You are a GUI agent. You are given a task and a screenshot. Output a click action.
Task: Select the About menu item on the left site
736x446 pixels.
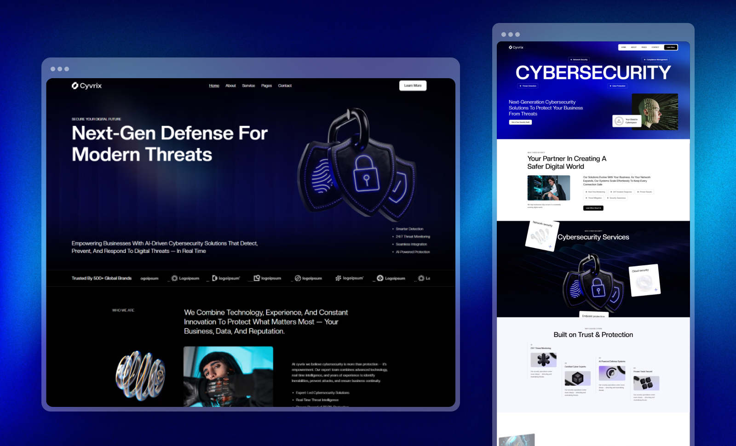point(230,86)
